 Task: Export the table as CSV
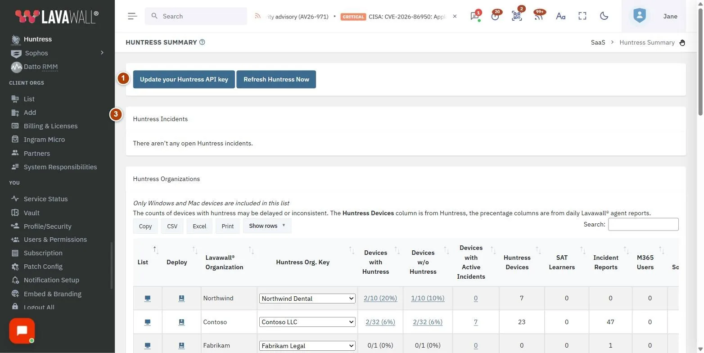click(172, 226)
